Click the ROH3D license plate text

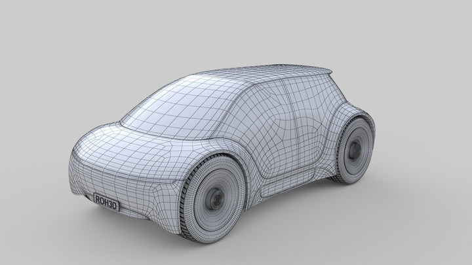[x=106, y=202]
